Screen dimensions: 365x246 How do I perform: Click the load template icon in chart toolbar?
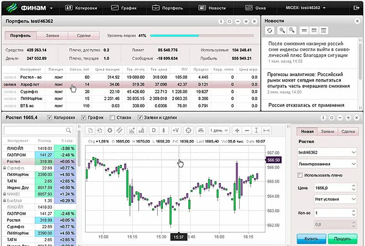pos(99,130)
